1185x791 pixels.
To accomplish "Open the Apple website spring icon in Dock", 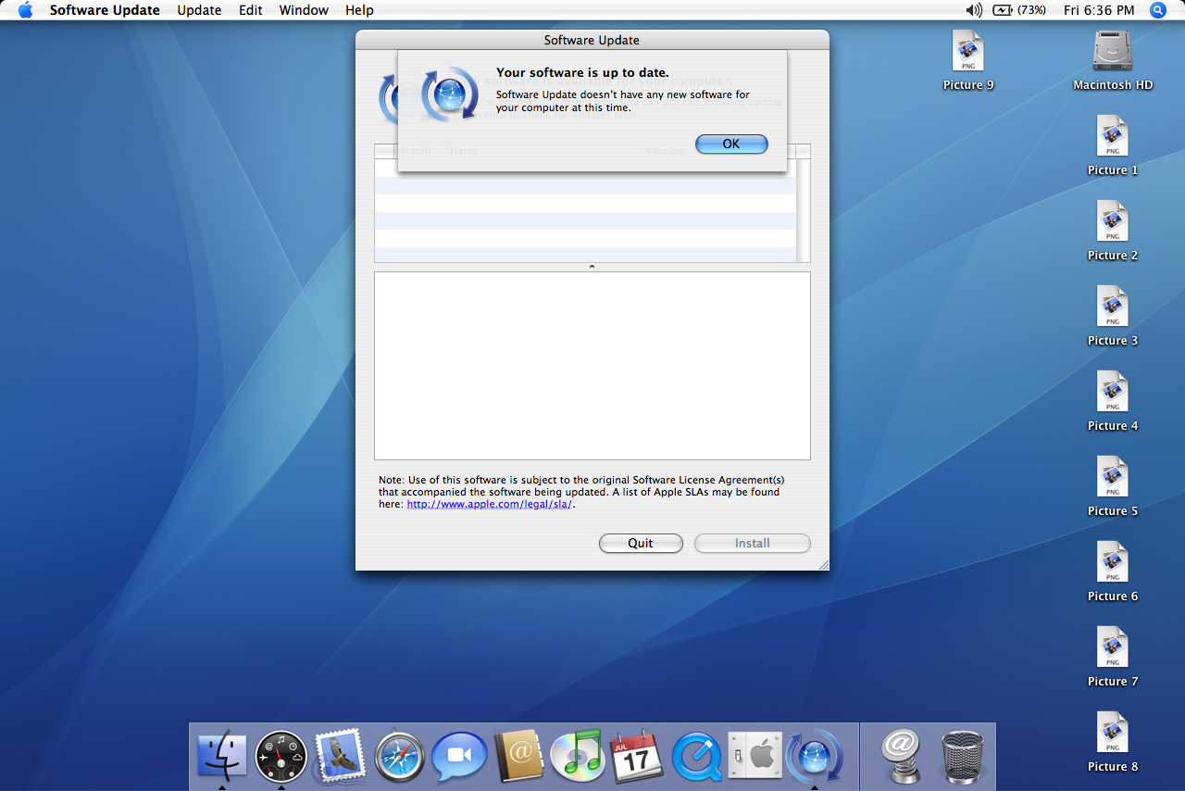I will 900,756.
